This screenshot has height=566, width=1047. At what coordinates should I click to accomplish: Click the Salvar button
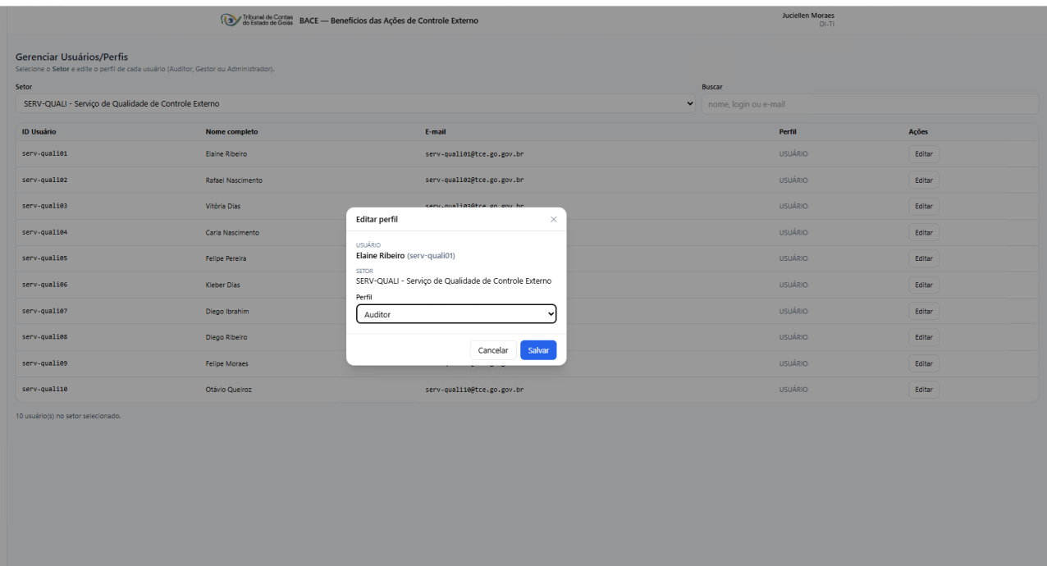pos(538,350)
